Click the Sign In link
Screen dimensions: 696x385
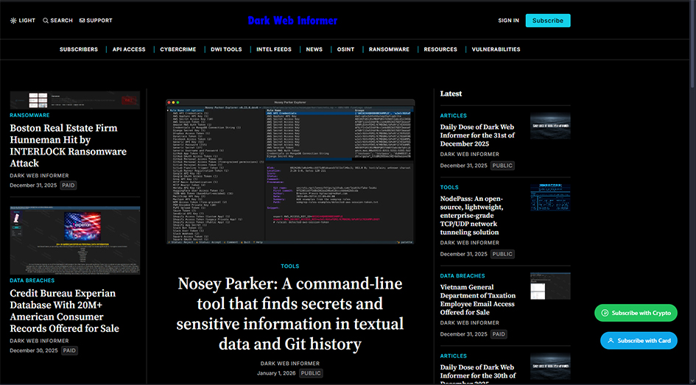point(508,21)
